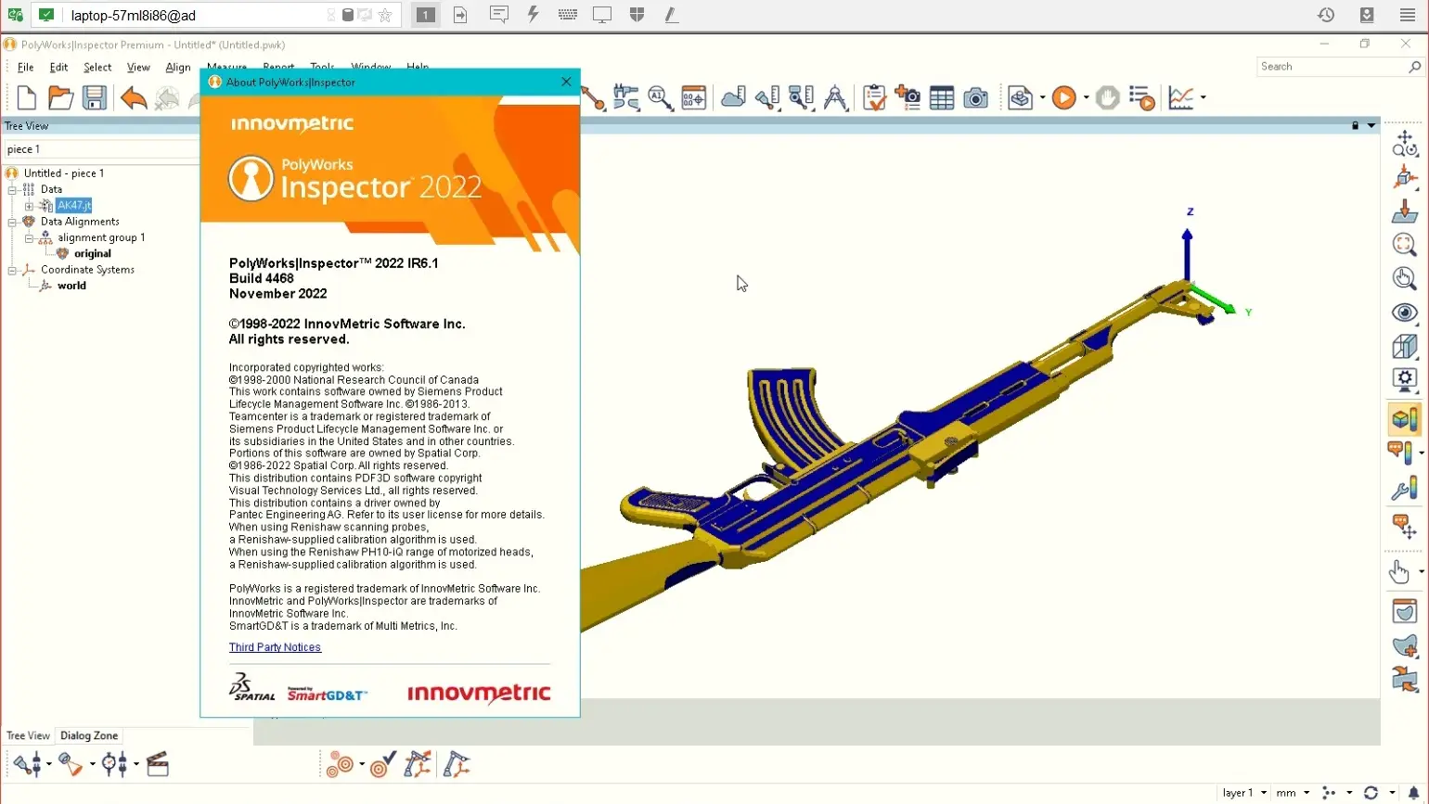This screenshot has height=804, width=1429.
Task: Switch to the Dialog Zone tab
Action: [89, 735]
